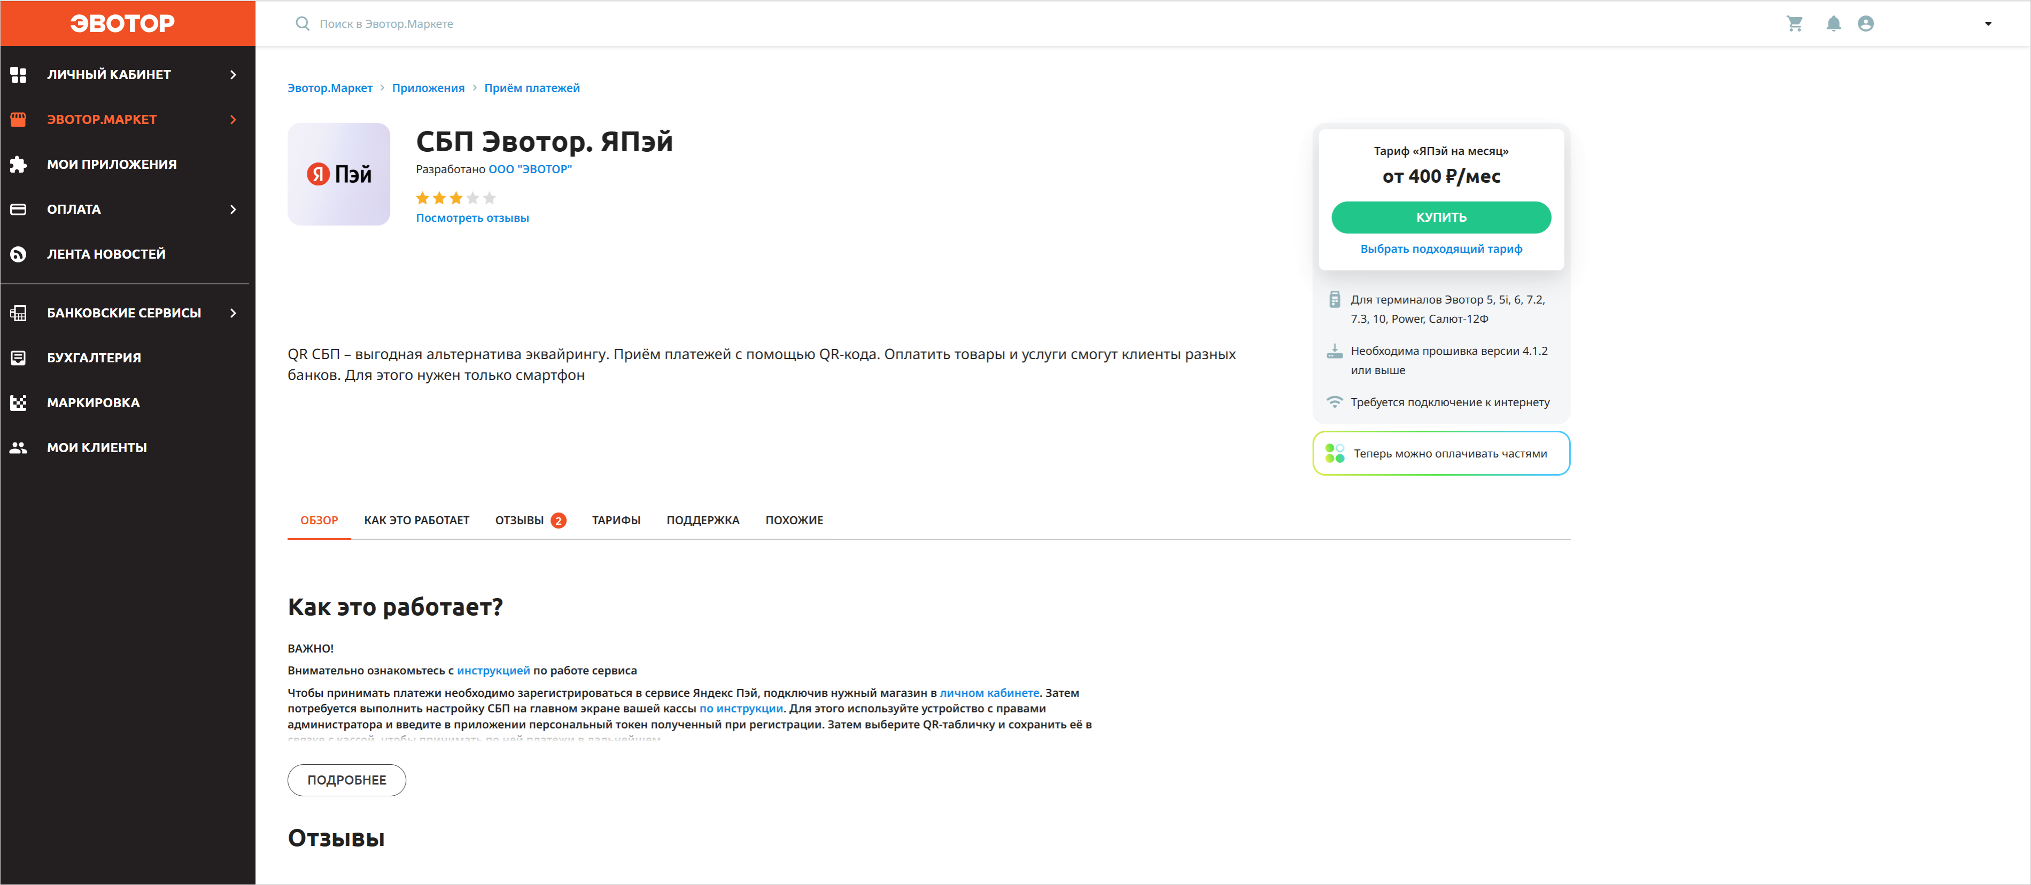Click the Мои приложения puzzle icon
The image size is (2031, 885).
[x=18, y=164]
